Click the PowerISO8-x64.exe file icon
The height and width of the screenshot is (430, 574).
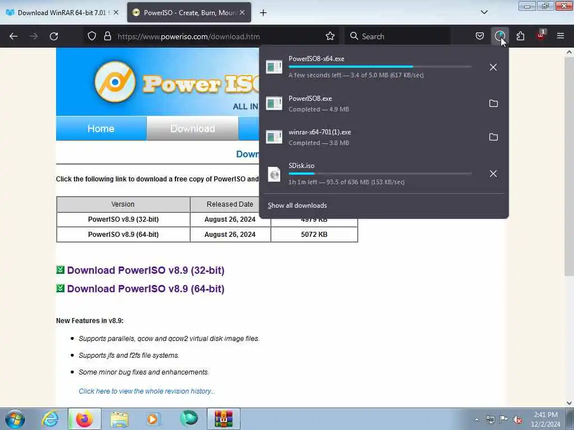tap(274, 67)
